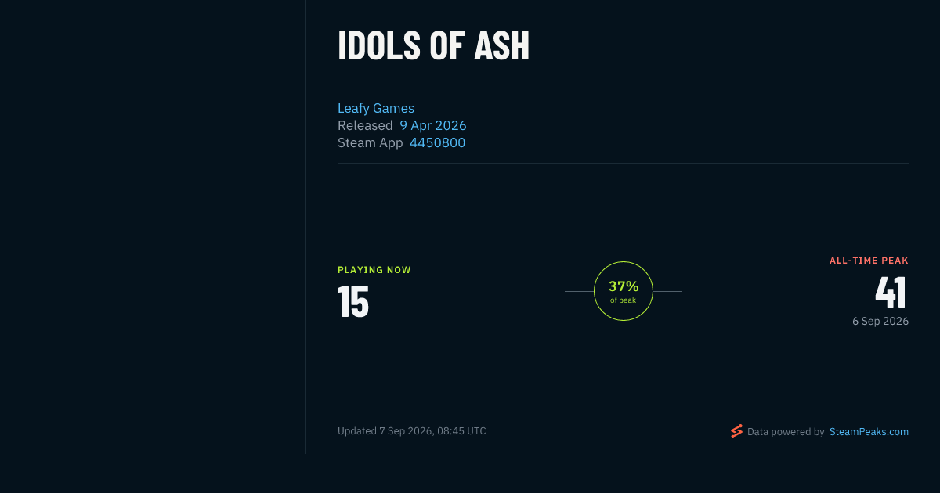Click the 'Released' label text
Image resolution: width=940 pixels, height=493 pixels.
[365, 125]
